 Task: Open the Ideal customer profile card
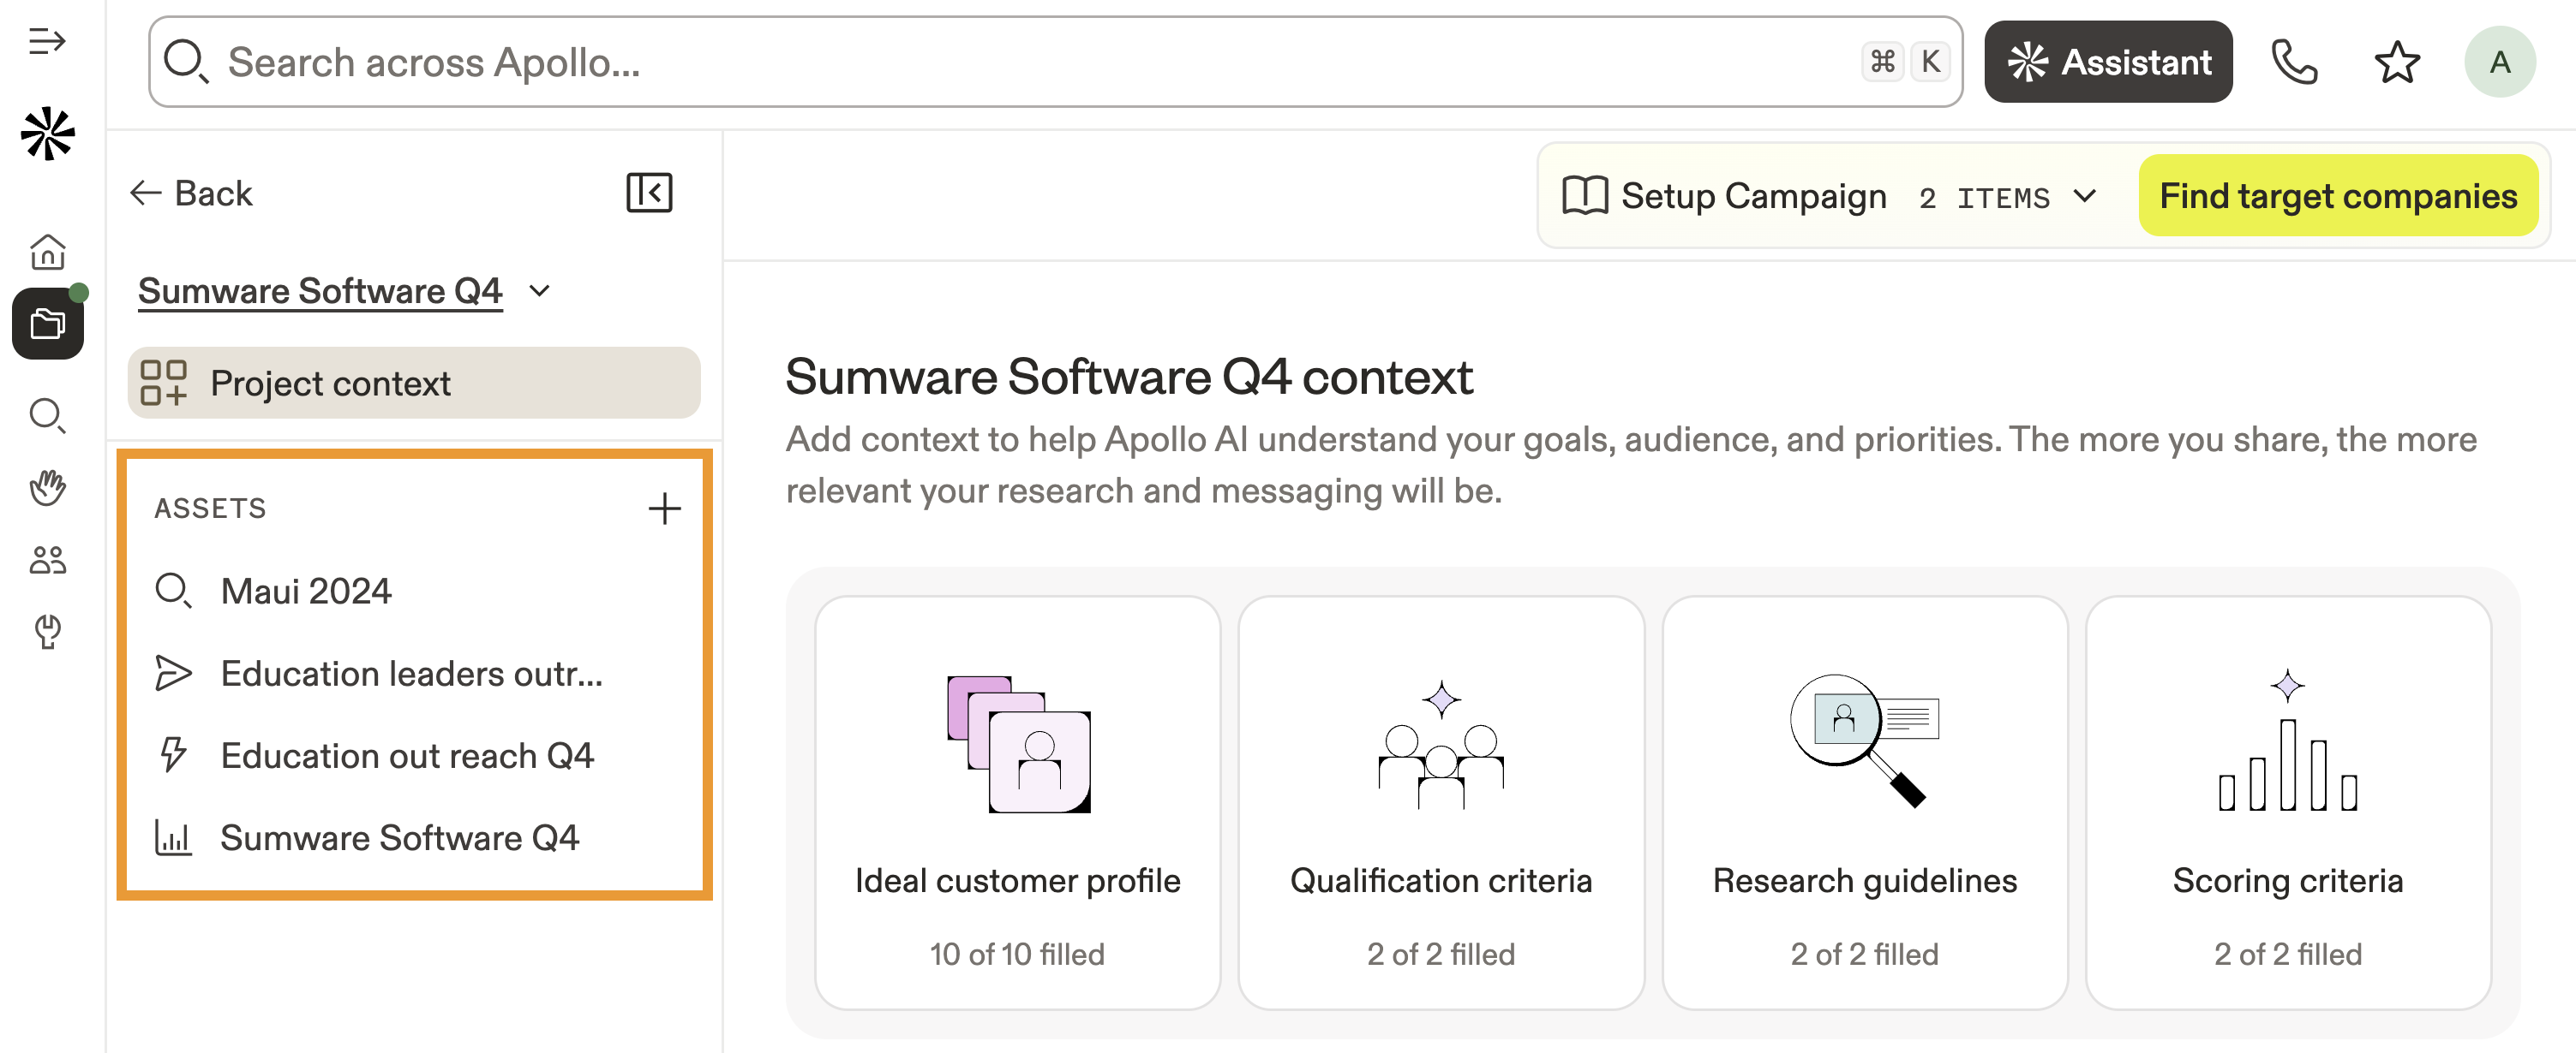tap(1017, 803)
